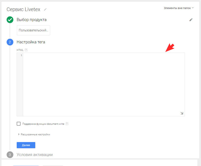Click the Далее button

coord(26,145)
